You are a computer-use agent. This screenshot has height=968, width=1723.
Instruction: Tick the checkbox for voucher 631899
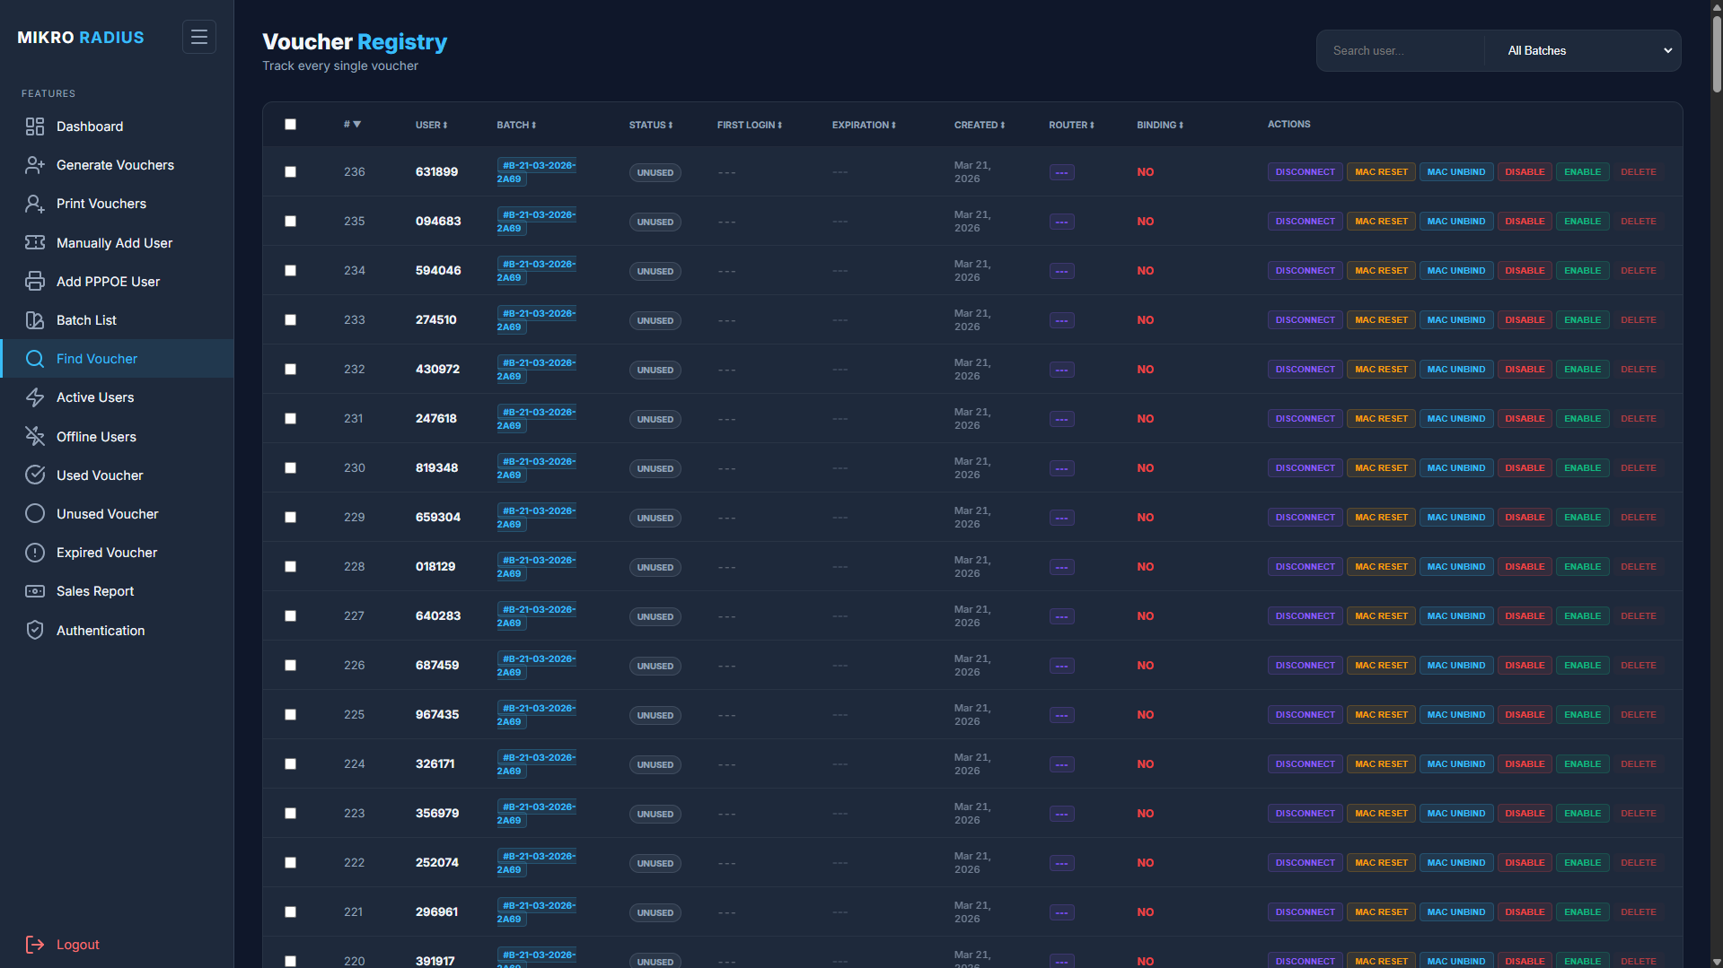290,172
